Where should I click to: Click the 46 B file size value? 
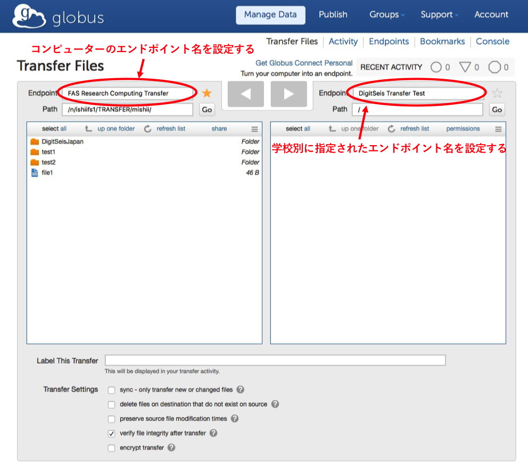coord(252,173)
